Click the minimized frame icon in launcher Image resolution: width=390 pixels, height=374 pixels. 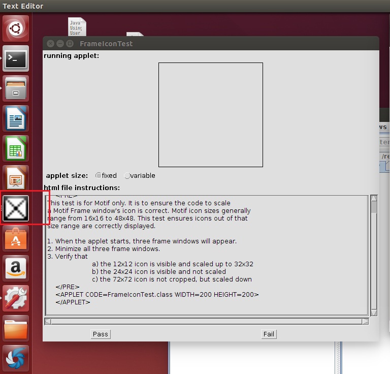click(x=16, y=208)
